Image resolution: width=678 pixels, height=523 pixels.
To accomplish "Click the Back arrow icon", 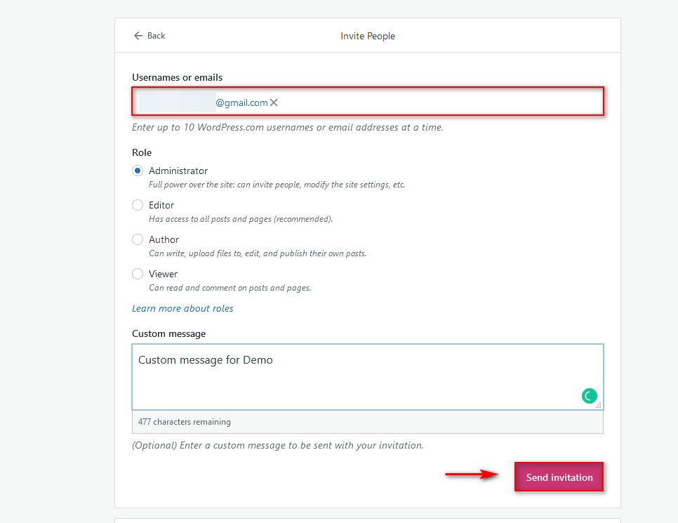I will pos(138,36).
